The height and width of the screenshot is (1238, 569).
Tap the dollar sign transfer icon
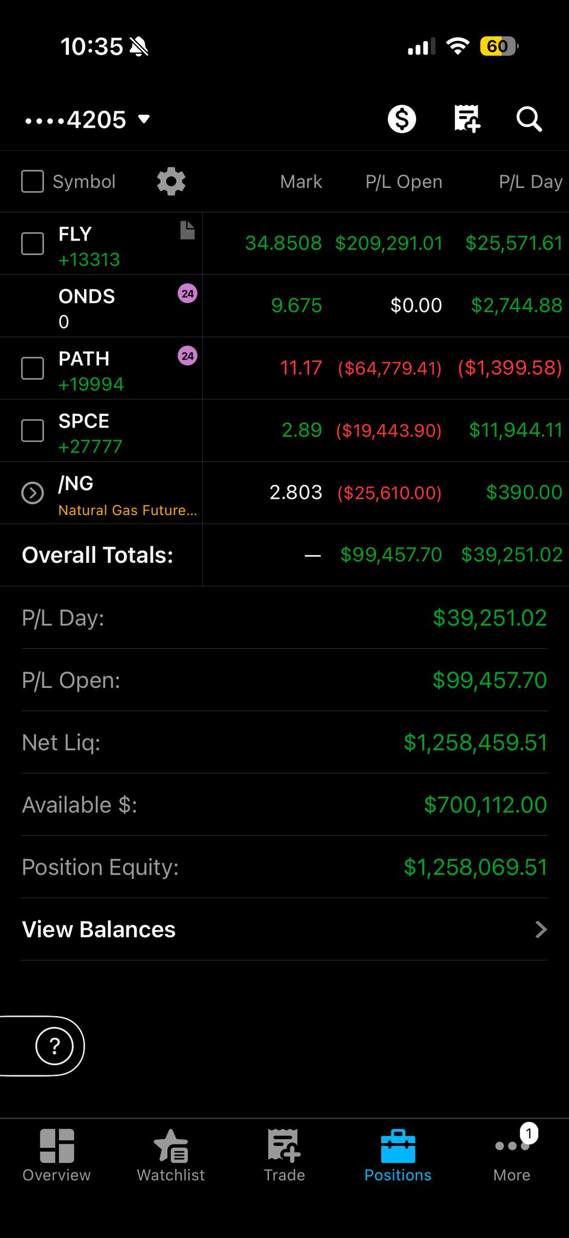click(x=402, y=118)
